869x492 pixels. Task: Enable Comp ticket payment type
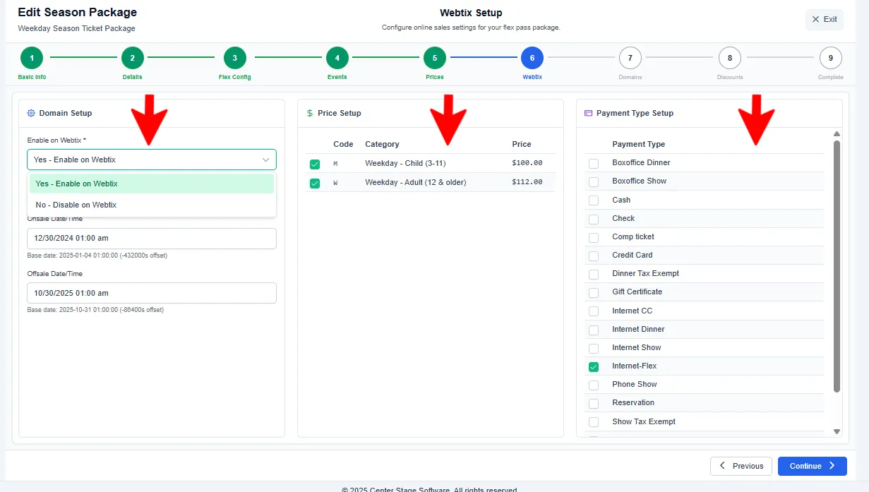click(x=594, y=237)
